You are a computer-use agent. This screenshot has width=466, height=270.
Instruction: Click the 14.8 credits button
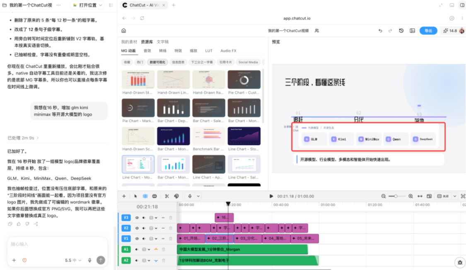(x=450, y=31)
